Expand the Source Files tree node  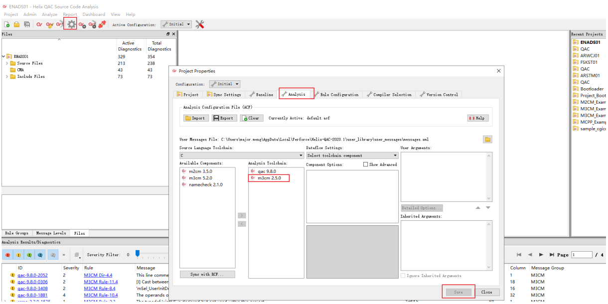coord(7,63)
